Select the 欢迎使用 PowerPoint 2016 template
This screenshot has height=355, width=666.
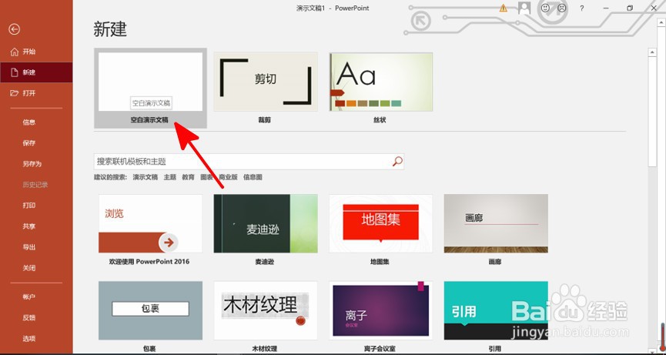(x=150, y=223)
